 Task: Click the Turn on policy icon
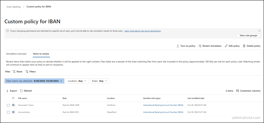178,46
